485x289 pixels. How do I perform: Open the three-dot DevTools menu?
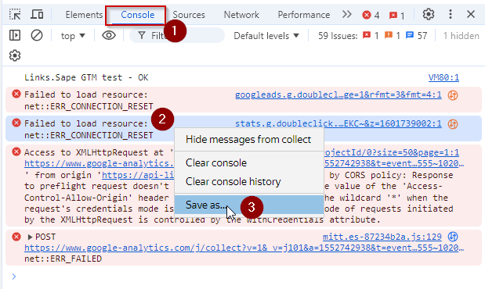[x=451, y=14]
